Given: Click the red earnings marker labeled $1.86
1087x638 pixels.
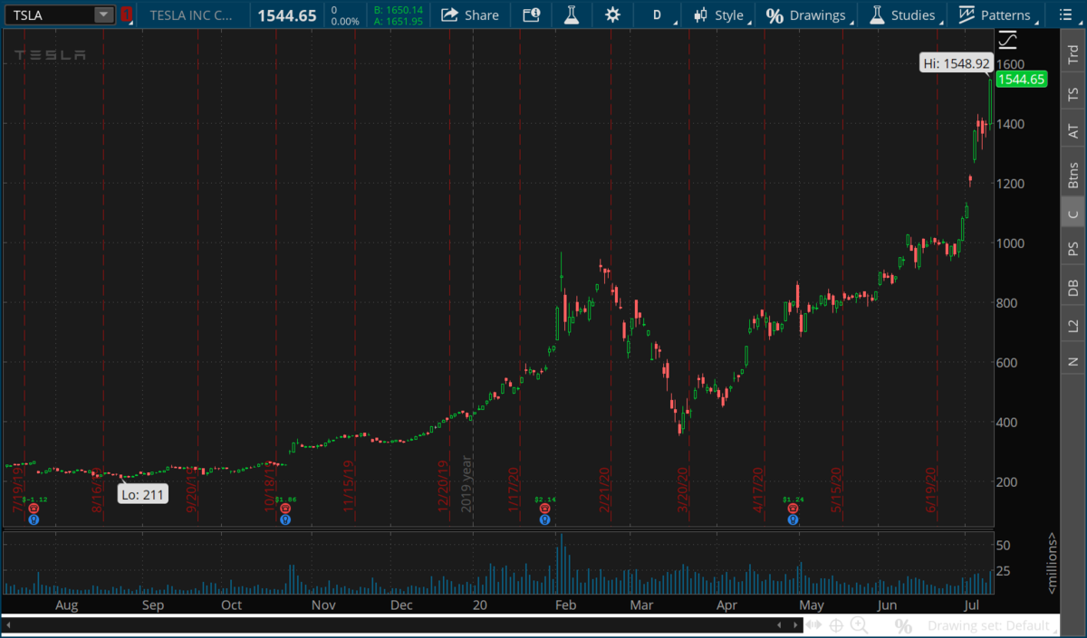Looking at the screenshot, I should 285,509.
